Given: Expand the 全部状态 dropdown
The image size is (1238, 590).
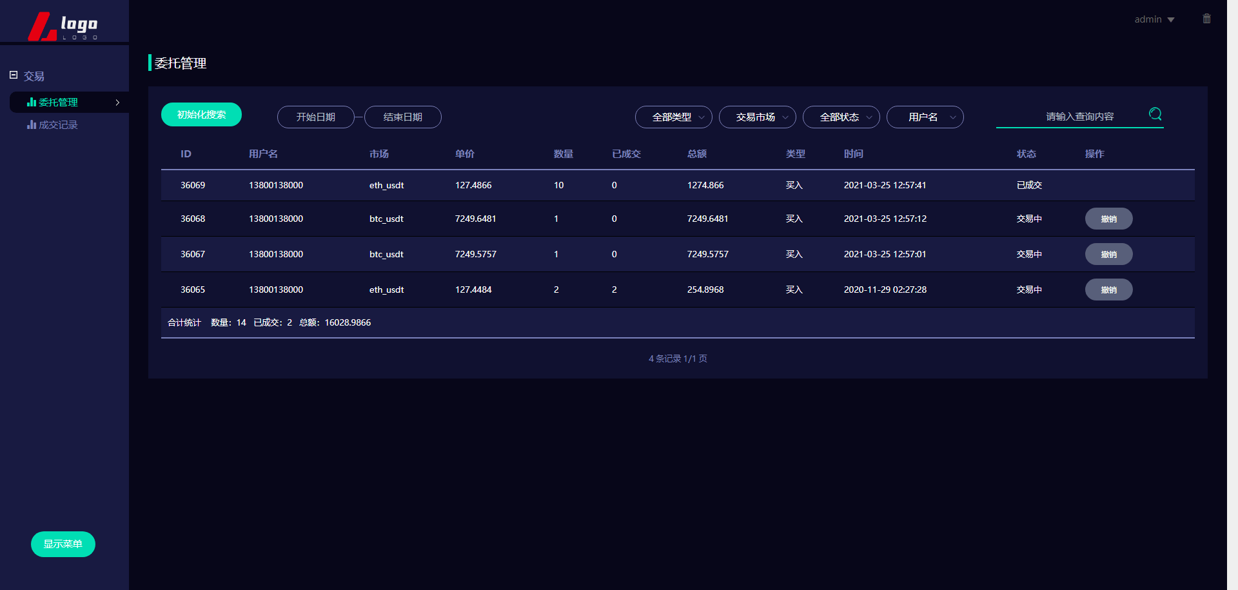Looking at the screenshot, I should (841, 117).
